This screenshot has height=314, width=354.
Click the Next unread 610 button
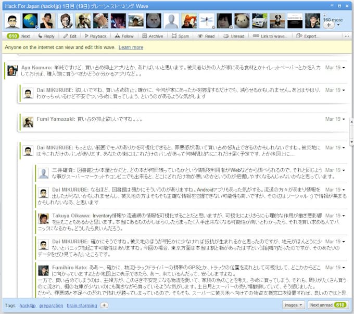click(x=327, y=305)
